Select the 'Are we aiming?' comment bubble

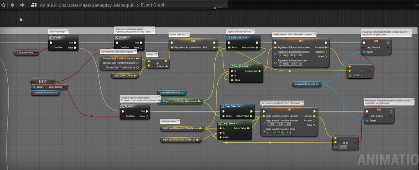click(x=58, y=31)
